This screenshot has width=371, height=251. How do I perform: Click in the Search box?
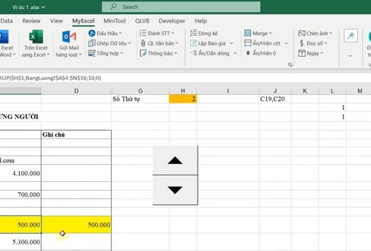click(x=181, y=7)
